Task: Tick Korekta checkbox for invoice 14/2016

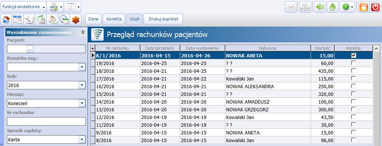Action: [353, 101]
